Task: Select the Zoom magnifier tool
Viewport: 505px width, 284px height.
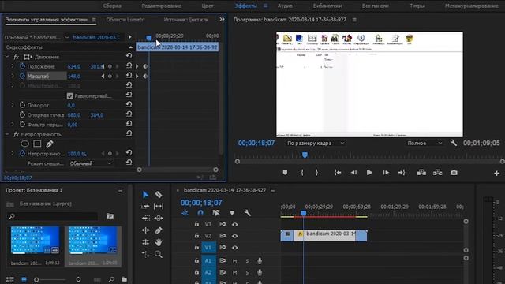Action: click(x=158, y=254)
